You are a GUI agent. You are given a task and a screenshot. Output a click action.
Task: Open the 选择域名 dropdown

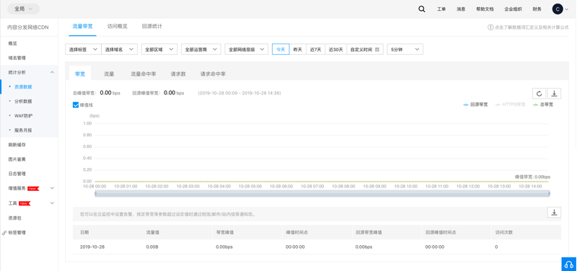(119, 49)
